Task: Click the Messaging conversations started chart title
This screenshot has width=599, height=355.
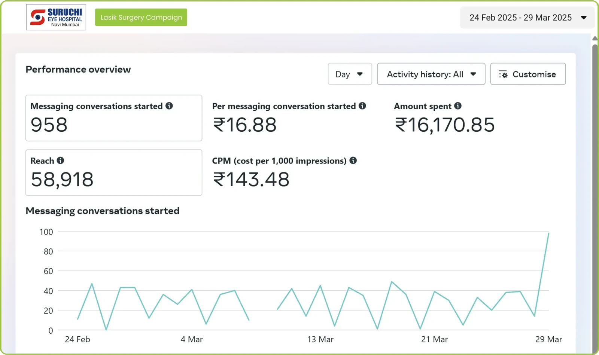Action: (103, 211)
